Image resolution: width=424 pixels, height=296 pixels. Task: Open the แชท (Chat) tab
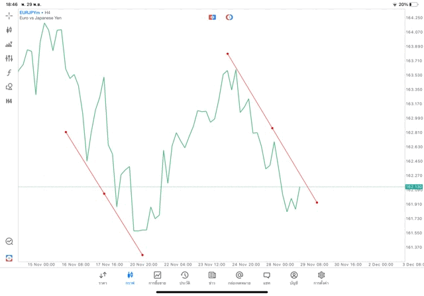[266, 277]
